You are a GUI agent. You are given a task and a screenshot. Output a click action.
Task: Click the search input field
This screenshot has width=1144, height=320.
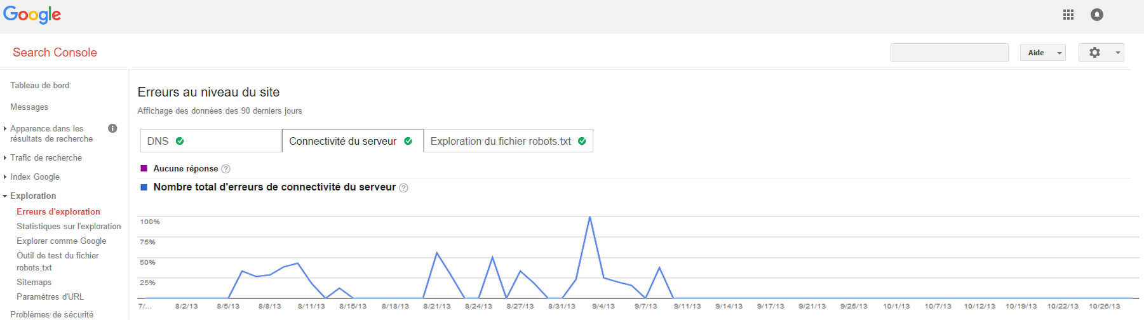click(x=949, y=53)
